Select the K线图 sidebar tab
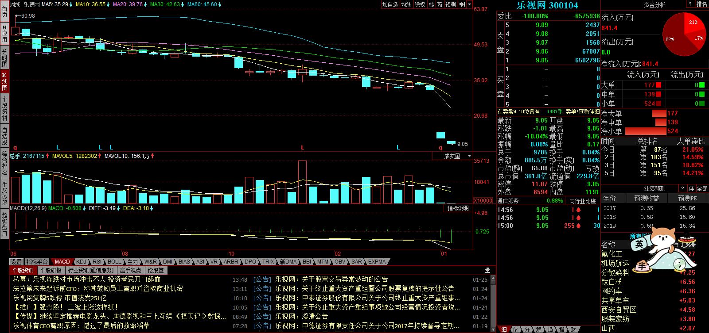The height and width of the screenshot is (333, 709). [4, 82]
